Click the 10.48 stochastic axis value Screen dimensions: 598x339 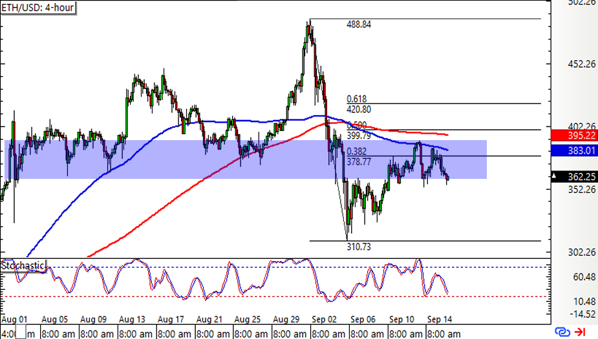pos(584,302)
